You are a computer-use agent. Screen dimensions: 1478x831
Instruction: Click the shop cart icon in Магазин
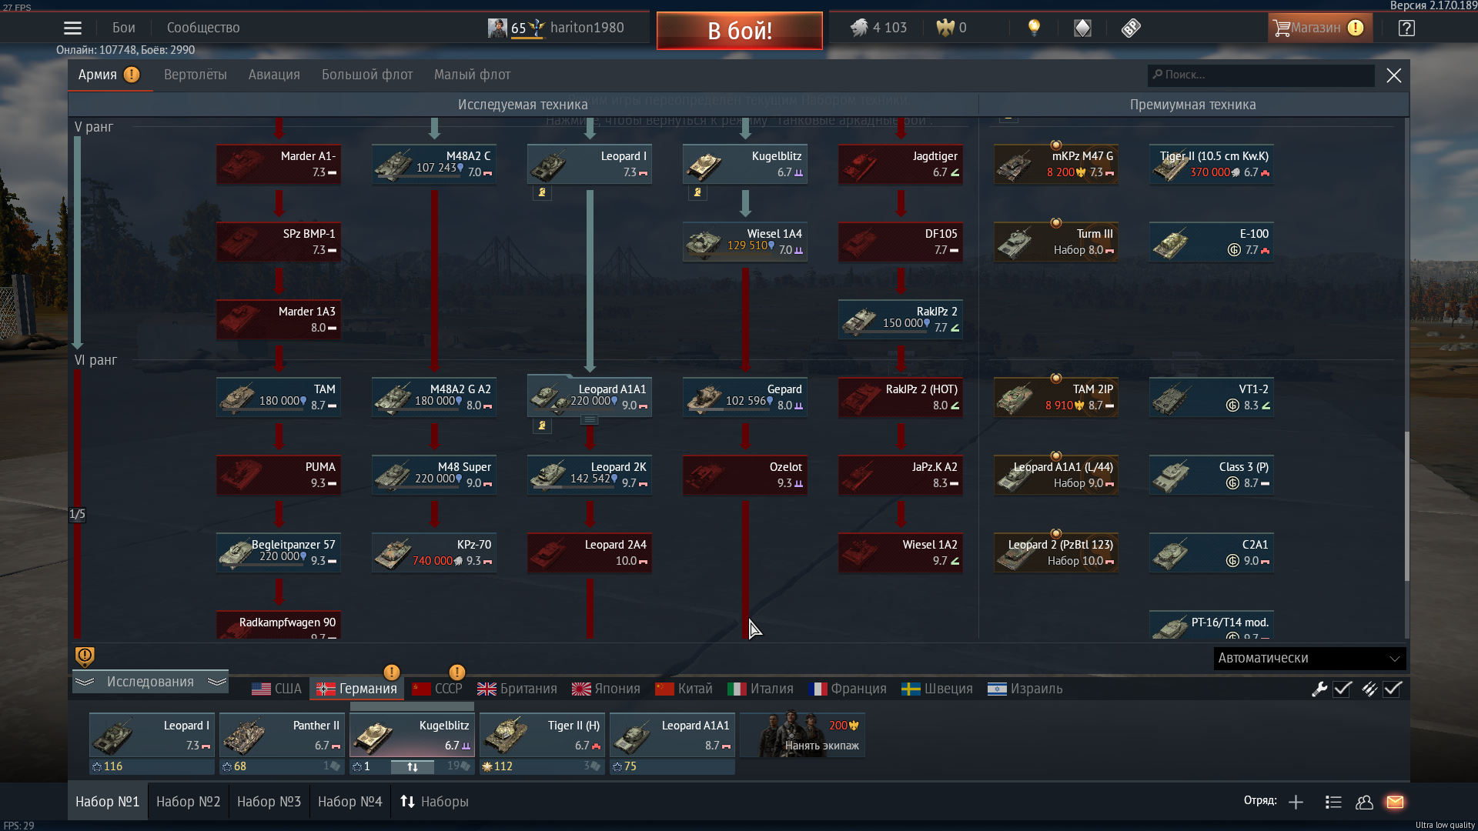(x=1281, y=28)
